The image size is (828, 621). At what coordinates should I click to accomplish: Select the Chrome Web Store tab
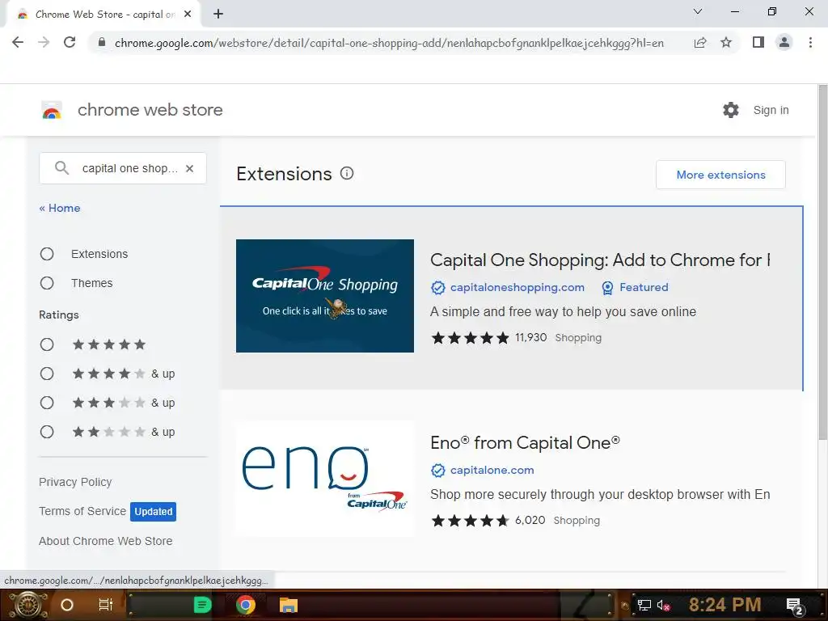coord(104,15)
